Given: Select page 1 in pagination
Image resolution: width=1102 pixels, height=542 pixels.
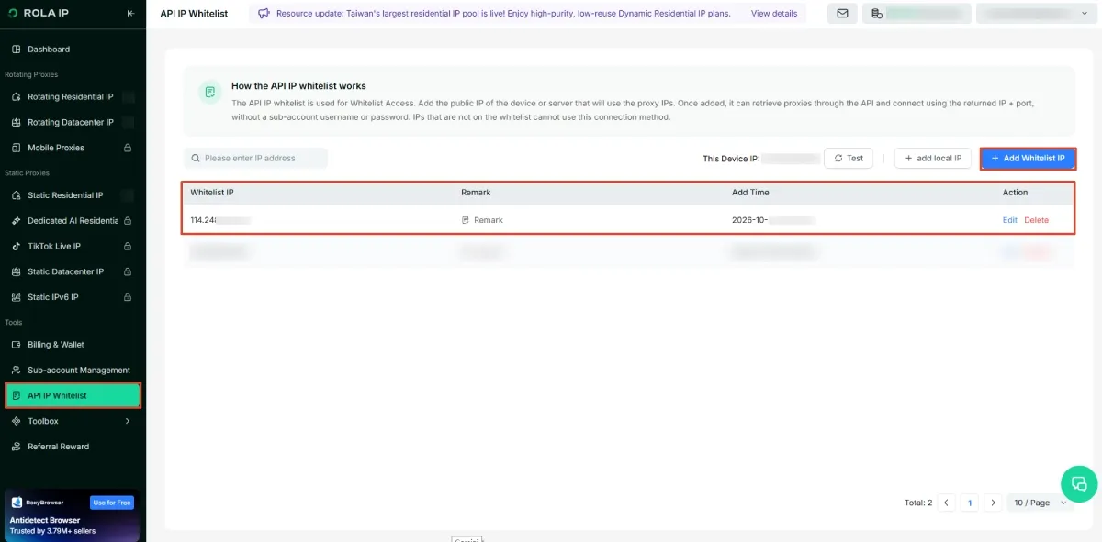Looking at the screenshot, I should [970, 503].
